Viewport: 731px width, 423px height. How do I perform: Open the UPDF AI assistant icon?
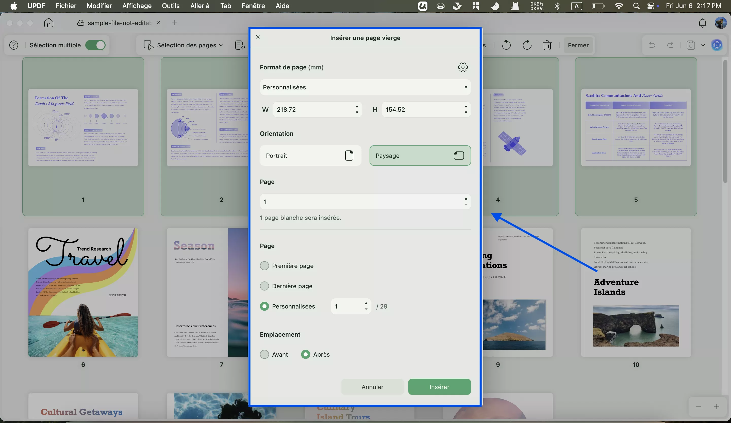717,45
